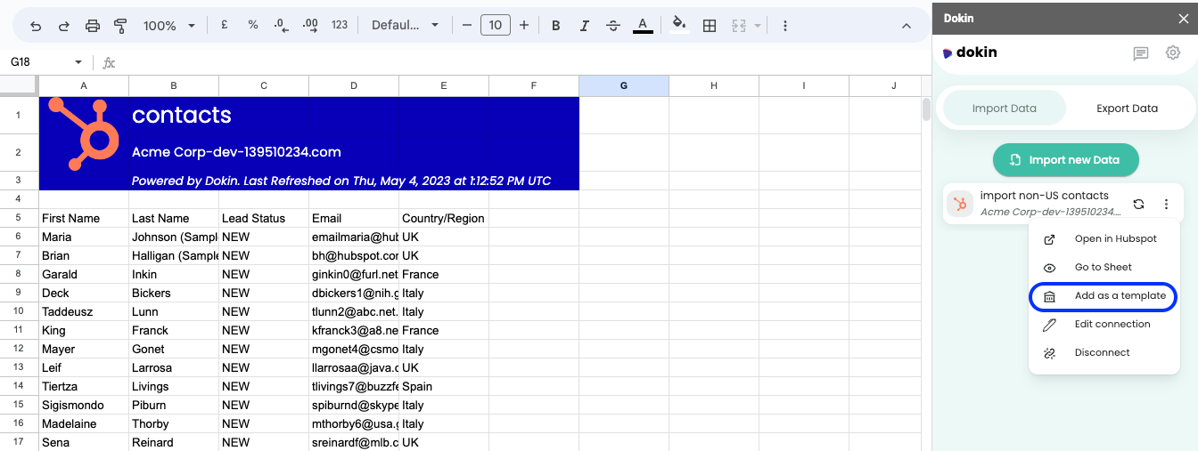The width and height of the screenshot is (1198, 451).
Task: Open the fill color picker
Action: pos(679,26)
